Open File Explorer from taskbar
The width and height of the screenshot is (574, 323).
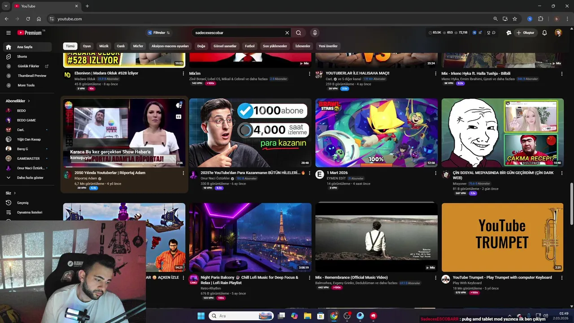(308, 316)
